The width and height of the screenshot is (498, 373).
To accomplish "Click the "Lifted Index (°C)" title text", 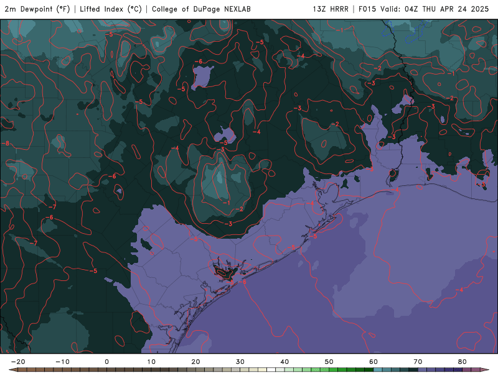I will click(x=111, y=9).
